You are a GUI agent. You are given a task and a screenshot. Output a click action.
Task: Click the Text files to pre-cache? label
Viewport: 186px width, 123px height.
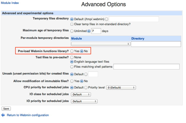pos(52,57)
